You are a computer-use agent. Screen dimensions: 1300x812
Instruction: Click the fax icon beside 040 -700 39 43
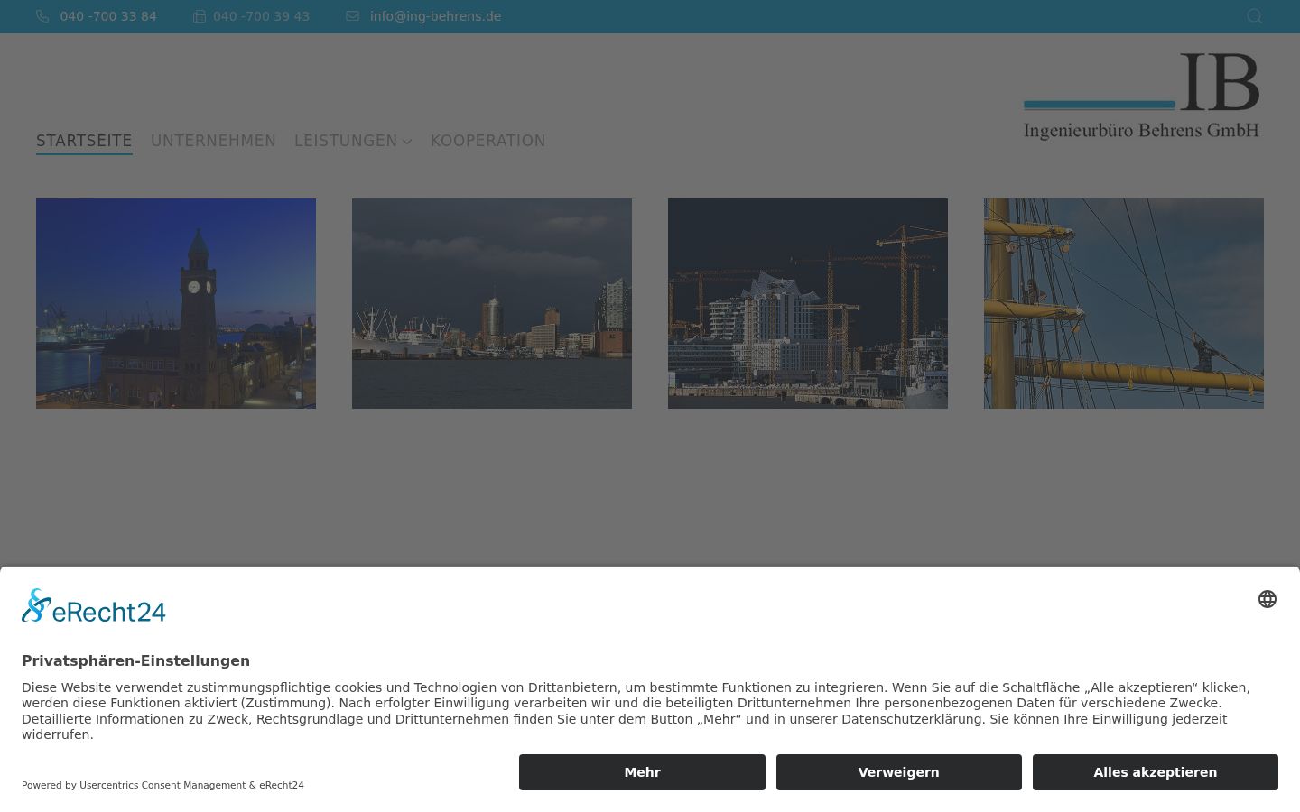[199, 16]
